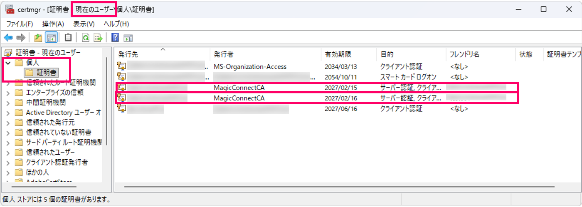
Task: Maximize the certmgr window
Action: click(x=543, y=9)
